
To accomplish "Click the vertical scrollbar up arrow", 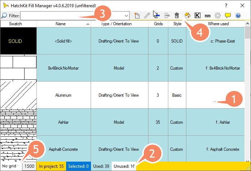I will click(x=247, y=24).
